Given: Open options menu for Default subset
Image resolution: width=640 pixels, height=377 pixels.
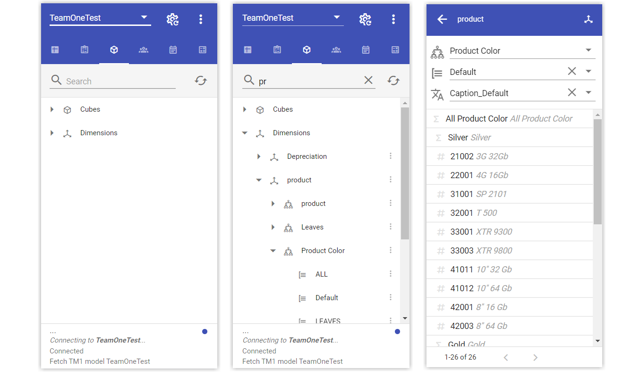Looking at the screenshot, I should [391, 297].
